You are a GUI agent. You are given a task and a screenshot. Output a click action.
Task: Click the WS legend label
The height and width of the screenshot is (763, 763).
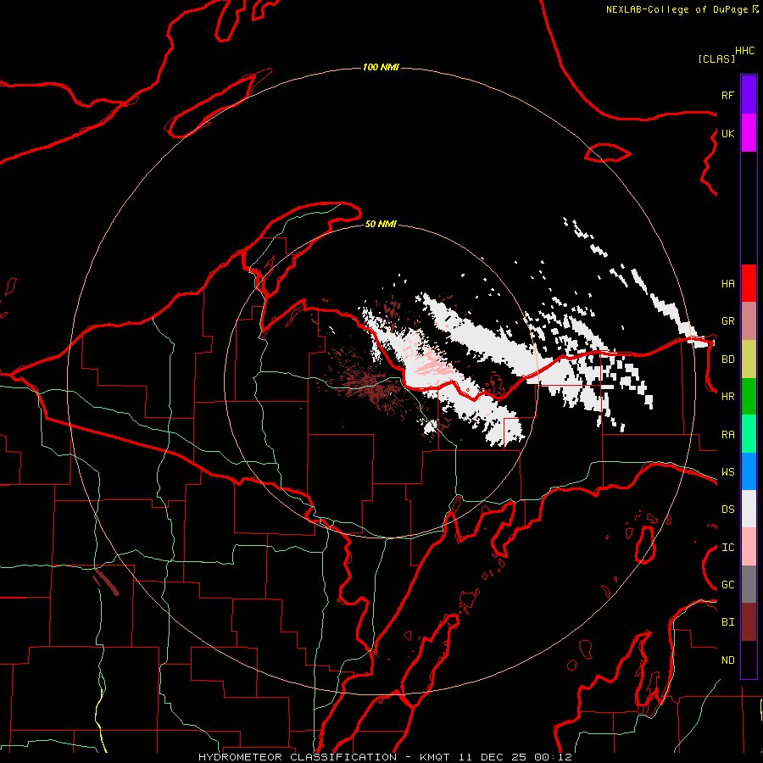(727, 472)
